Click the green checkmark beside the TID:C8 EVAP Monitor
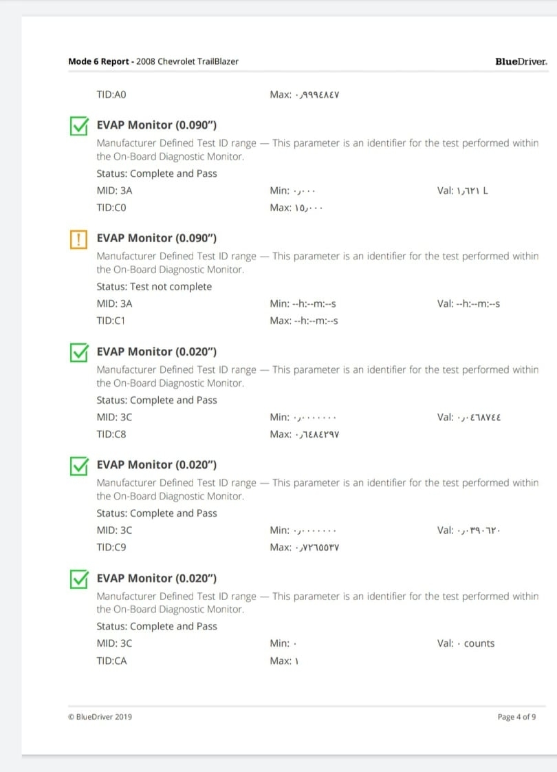Screen dimensions: 557x772 tap(79, 352)
